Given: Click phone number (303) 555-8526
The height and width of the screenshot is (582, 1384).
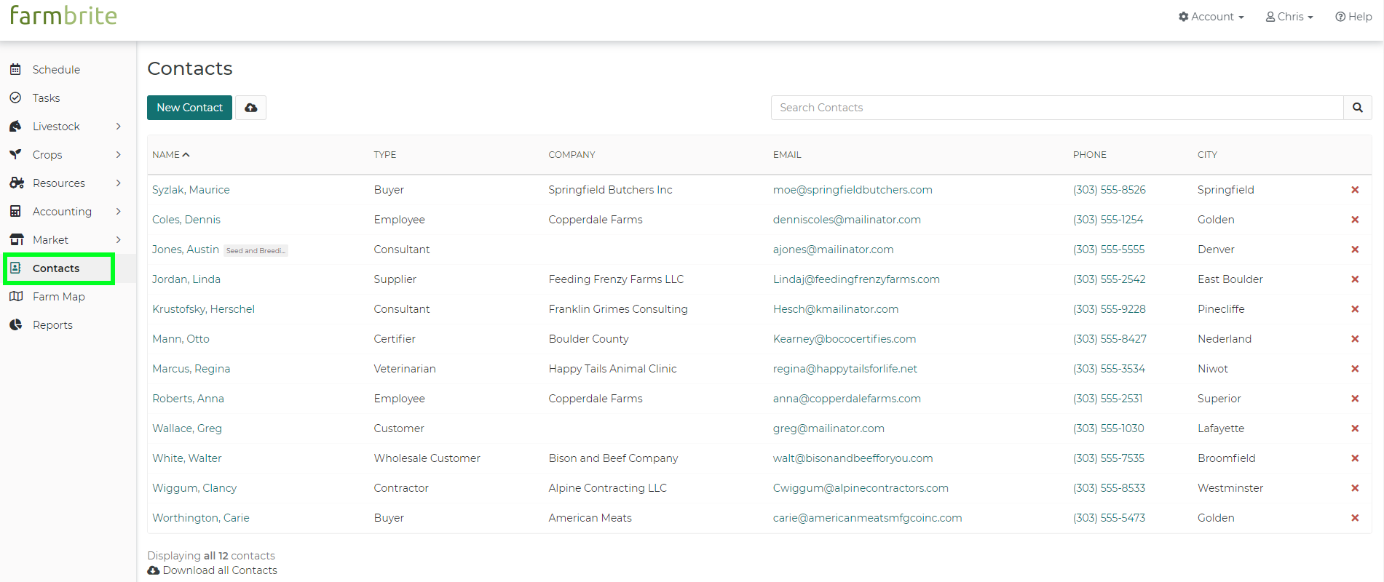Looking at the screenshot, I should pos(1110,190).
